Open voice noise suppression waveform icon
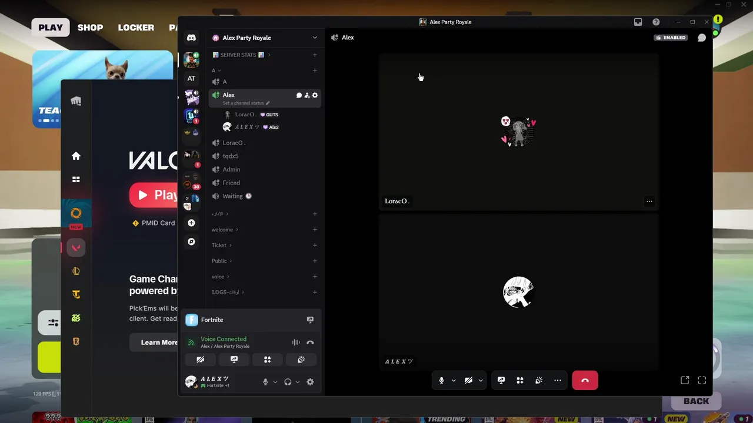753x423 pixels. 296,343
